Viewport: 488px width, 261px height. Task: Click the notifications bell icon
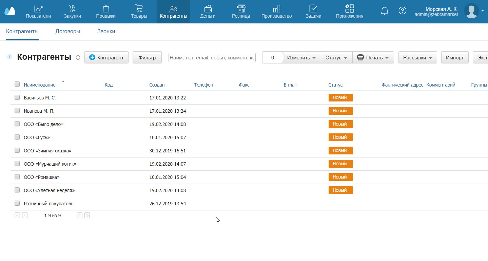pyautogui.click(x=385, y=11)
